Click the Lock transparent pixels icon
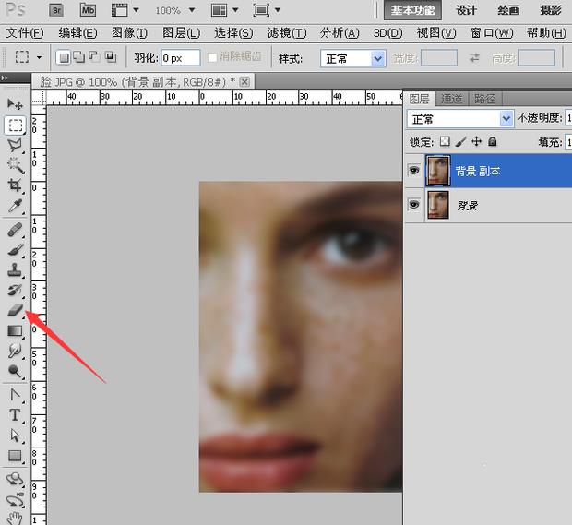The width and height of the screenshot is (572, 525). click(444, 142)
